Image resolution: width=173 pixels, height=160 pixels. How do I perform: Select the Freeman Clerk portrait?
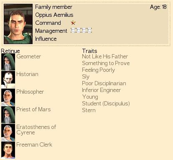(8, 150)
